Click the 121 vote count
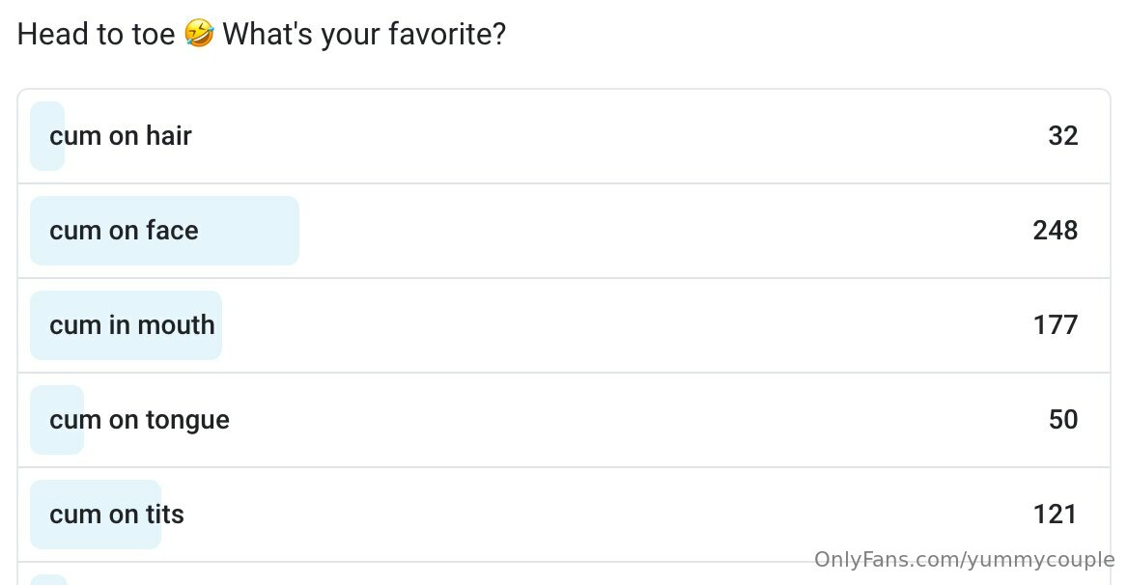The width and height of the screenshot is (1128, 585). pyautogui.click(x=1056, y=515)
